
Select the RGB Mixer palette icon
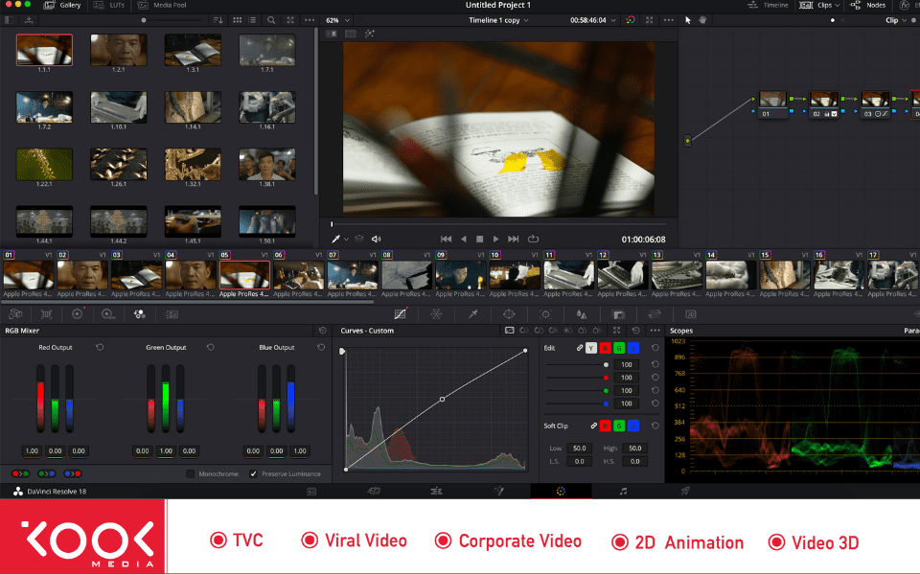pyautogui.click(x=140, y=314)
